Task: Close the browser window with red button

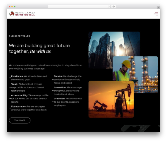Action: [10, 7]
